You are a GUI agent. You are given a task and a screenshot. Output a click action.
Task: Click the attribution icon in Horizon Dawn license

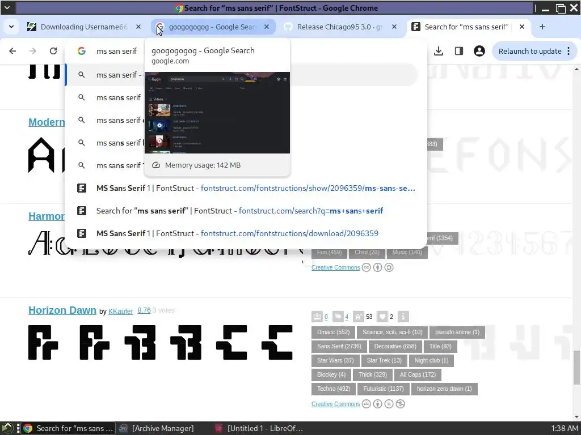point(377,404)
